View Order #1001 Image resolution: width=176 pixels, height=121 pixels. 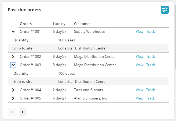pyautogui.click(x=140, y=31)
